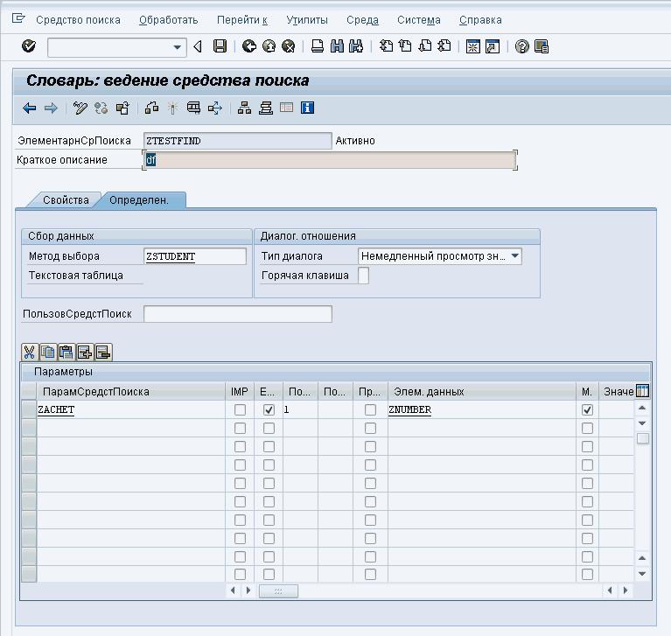This screenshot has width=671, height=636.
Task: Click the green Back navigation icon
Action: (x=249, y=46)
